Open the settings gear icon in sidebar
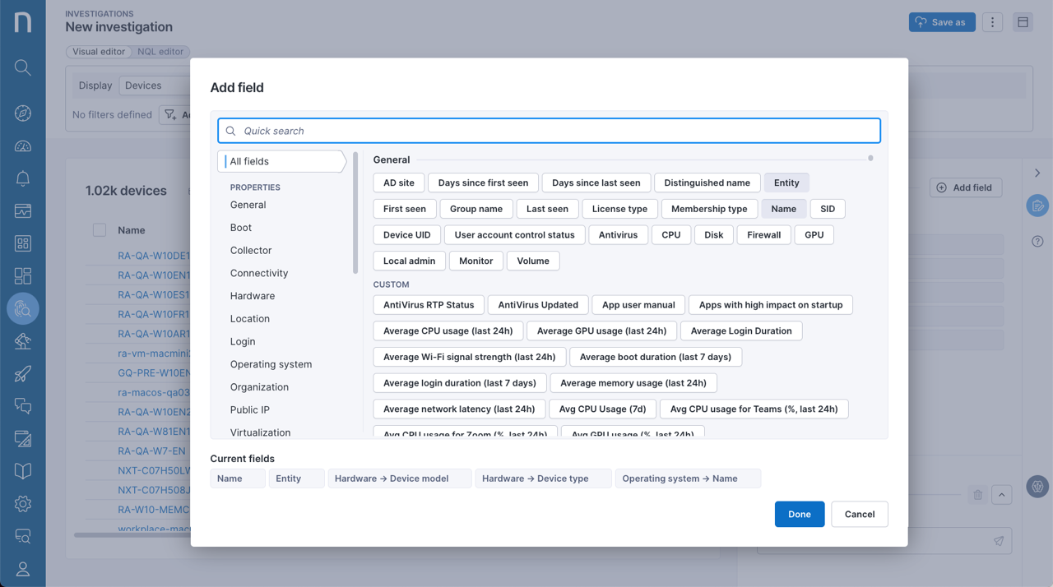The width and height of the screenshot is (1053, 587). 23,504
